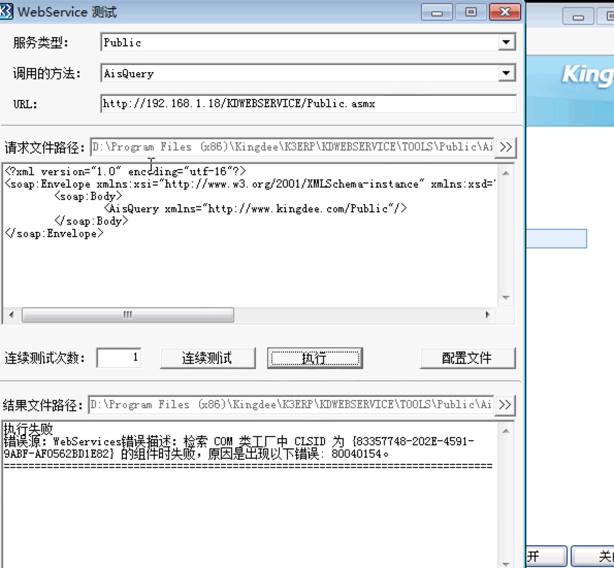
Task: Click the error code 80040154 text
Action: (x=357, y=454)
